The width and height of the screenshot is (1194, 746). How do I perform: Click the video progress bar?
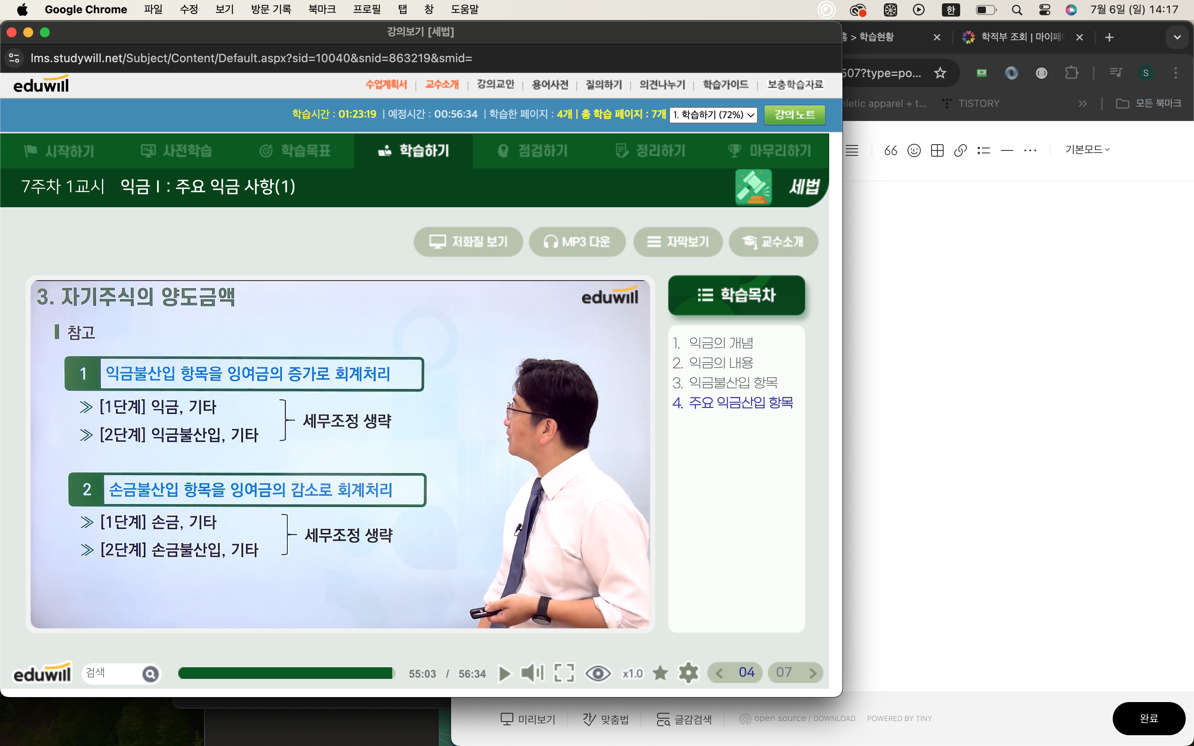point(286,673)
